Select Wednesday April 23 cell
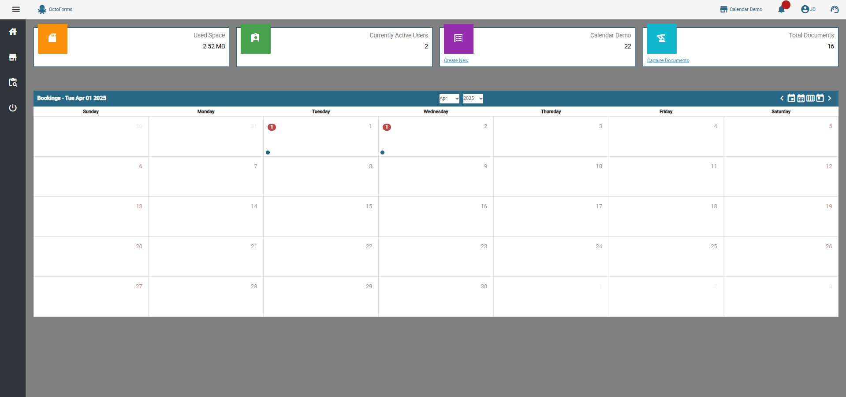 [436, 257]
